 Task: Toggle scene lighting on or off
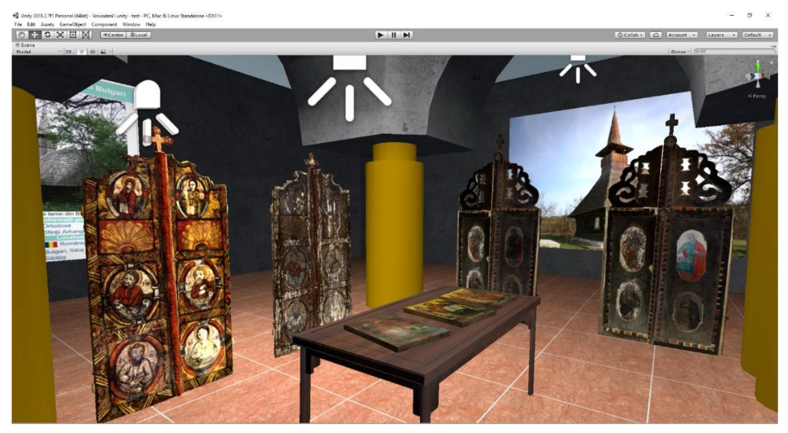tap(82, 52)
